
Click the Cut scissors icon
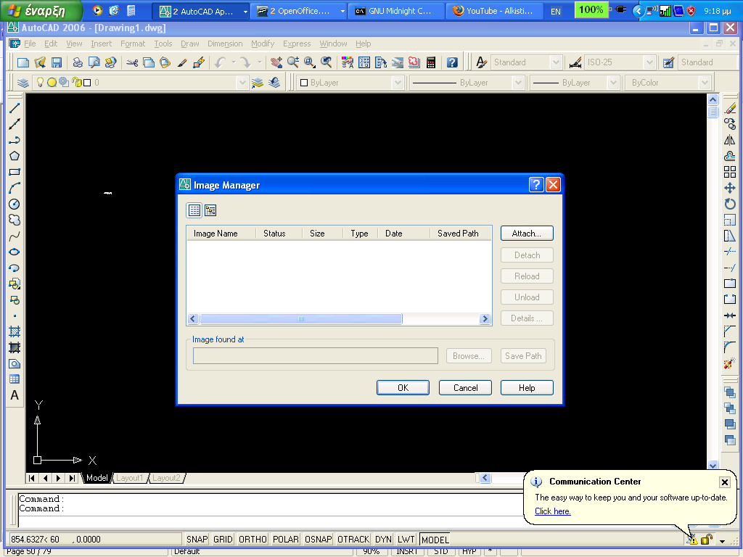(x=132, y=62)
